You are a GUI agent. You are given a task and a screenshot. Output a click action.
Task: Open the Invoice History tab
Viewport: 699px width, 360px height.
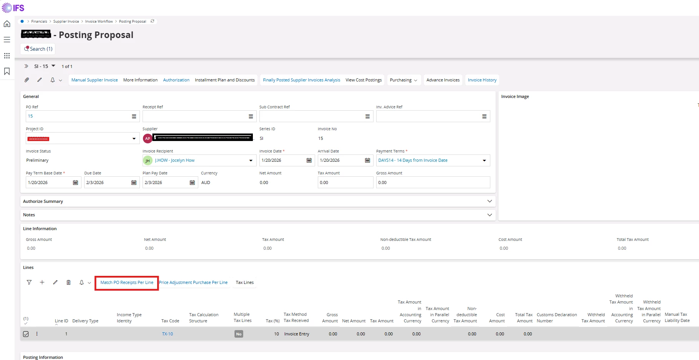(482, 80)
